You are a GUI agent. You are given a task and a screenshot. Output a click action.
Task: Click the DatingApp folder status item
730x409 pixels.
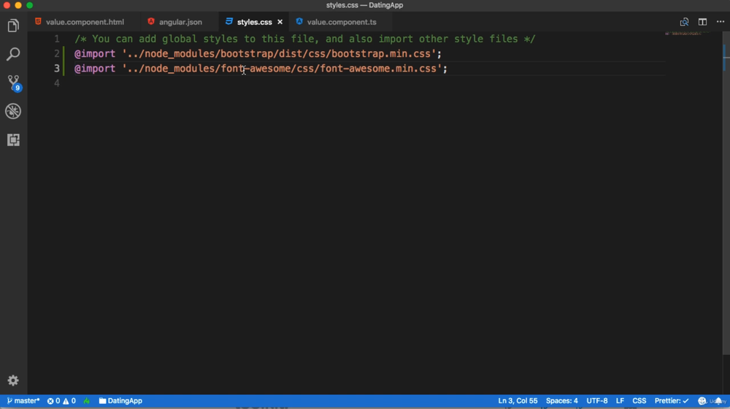[120, 401]
